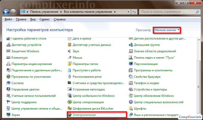Viewport: 203px width, 120px height.
Task: Click Домашняя группа icon
Action: (131, 45)
